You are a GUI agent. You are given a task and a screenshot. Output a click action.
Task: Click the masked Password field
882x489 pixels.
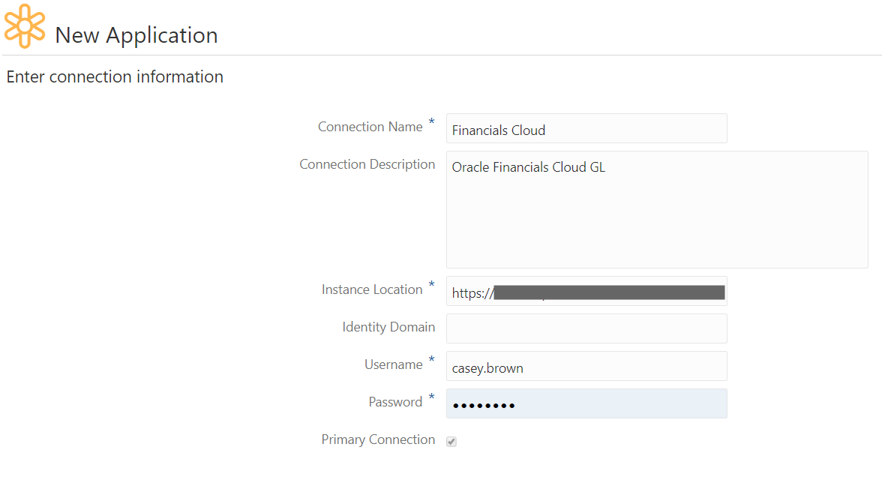[x=586, y=403]
